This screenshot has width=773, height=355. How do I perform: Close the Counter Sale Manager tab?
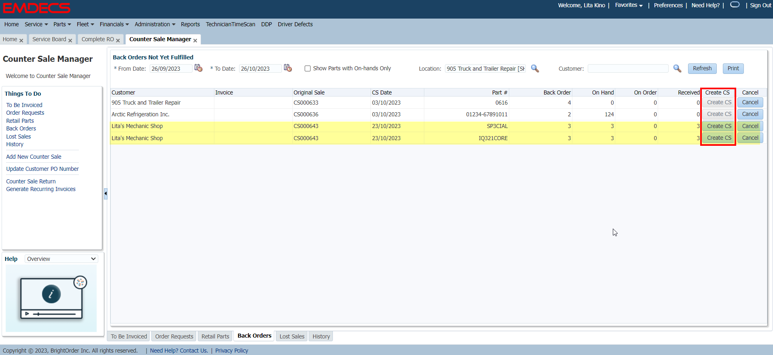click(x=195, y=40)
